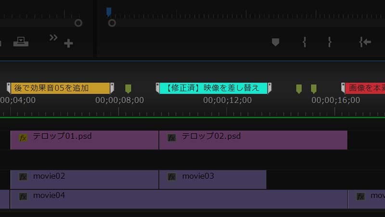
Task: Select the cyan marker 【修正済】映像を差し替え
Action: click(x=213, y=88)
